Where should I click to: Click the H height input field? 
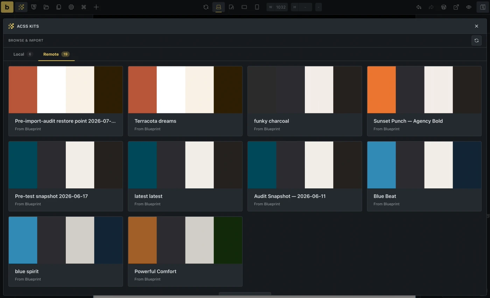[x=301, y=7]
